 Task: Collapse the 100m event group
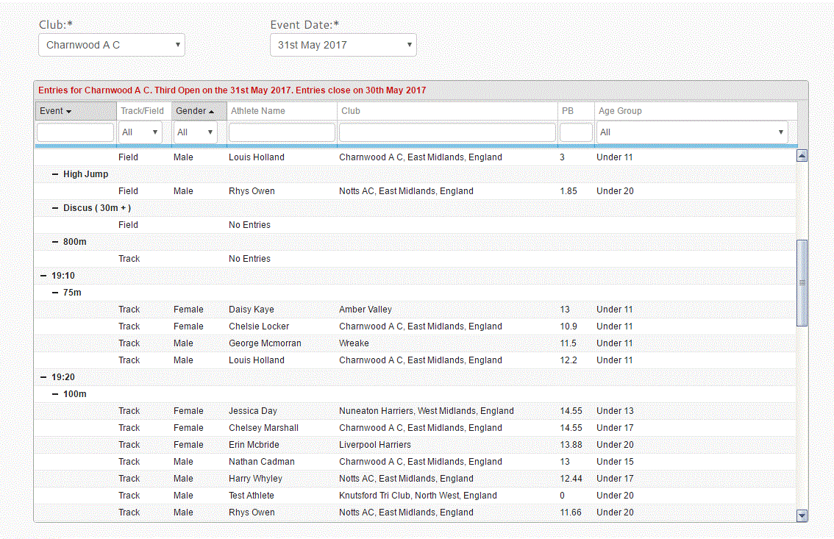pyautogui.click(x=55, y=394)
